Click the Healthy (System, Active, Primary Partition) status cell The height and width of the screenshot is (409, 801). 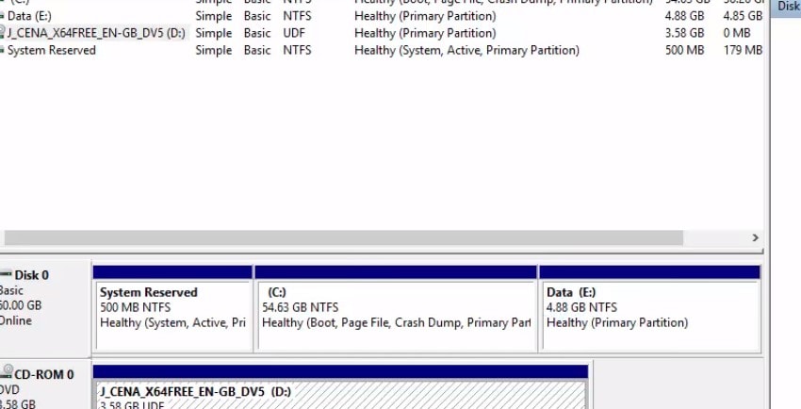click(466, 50)
